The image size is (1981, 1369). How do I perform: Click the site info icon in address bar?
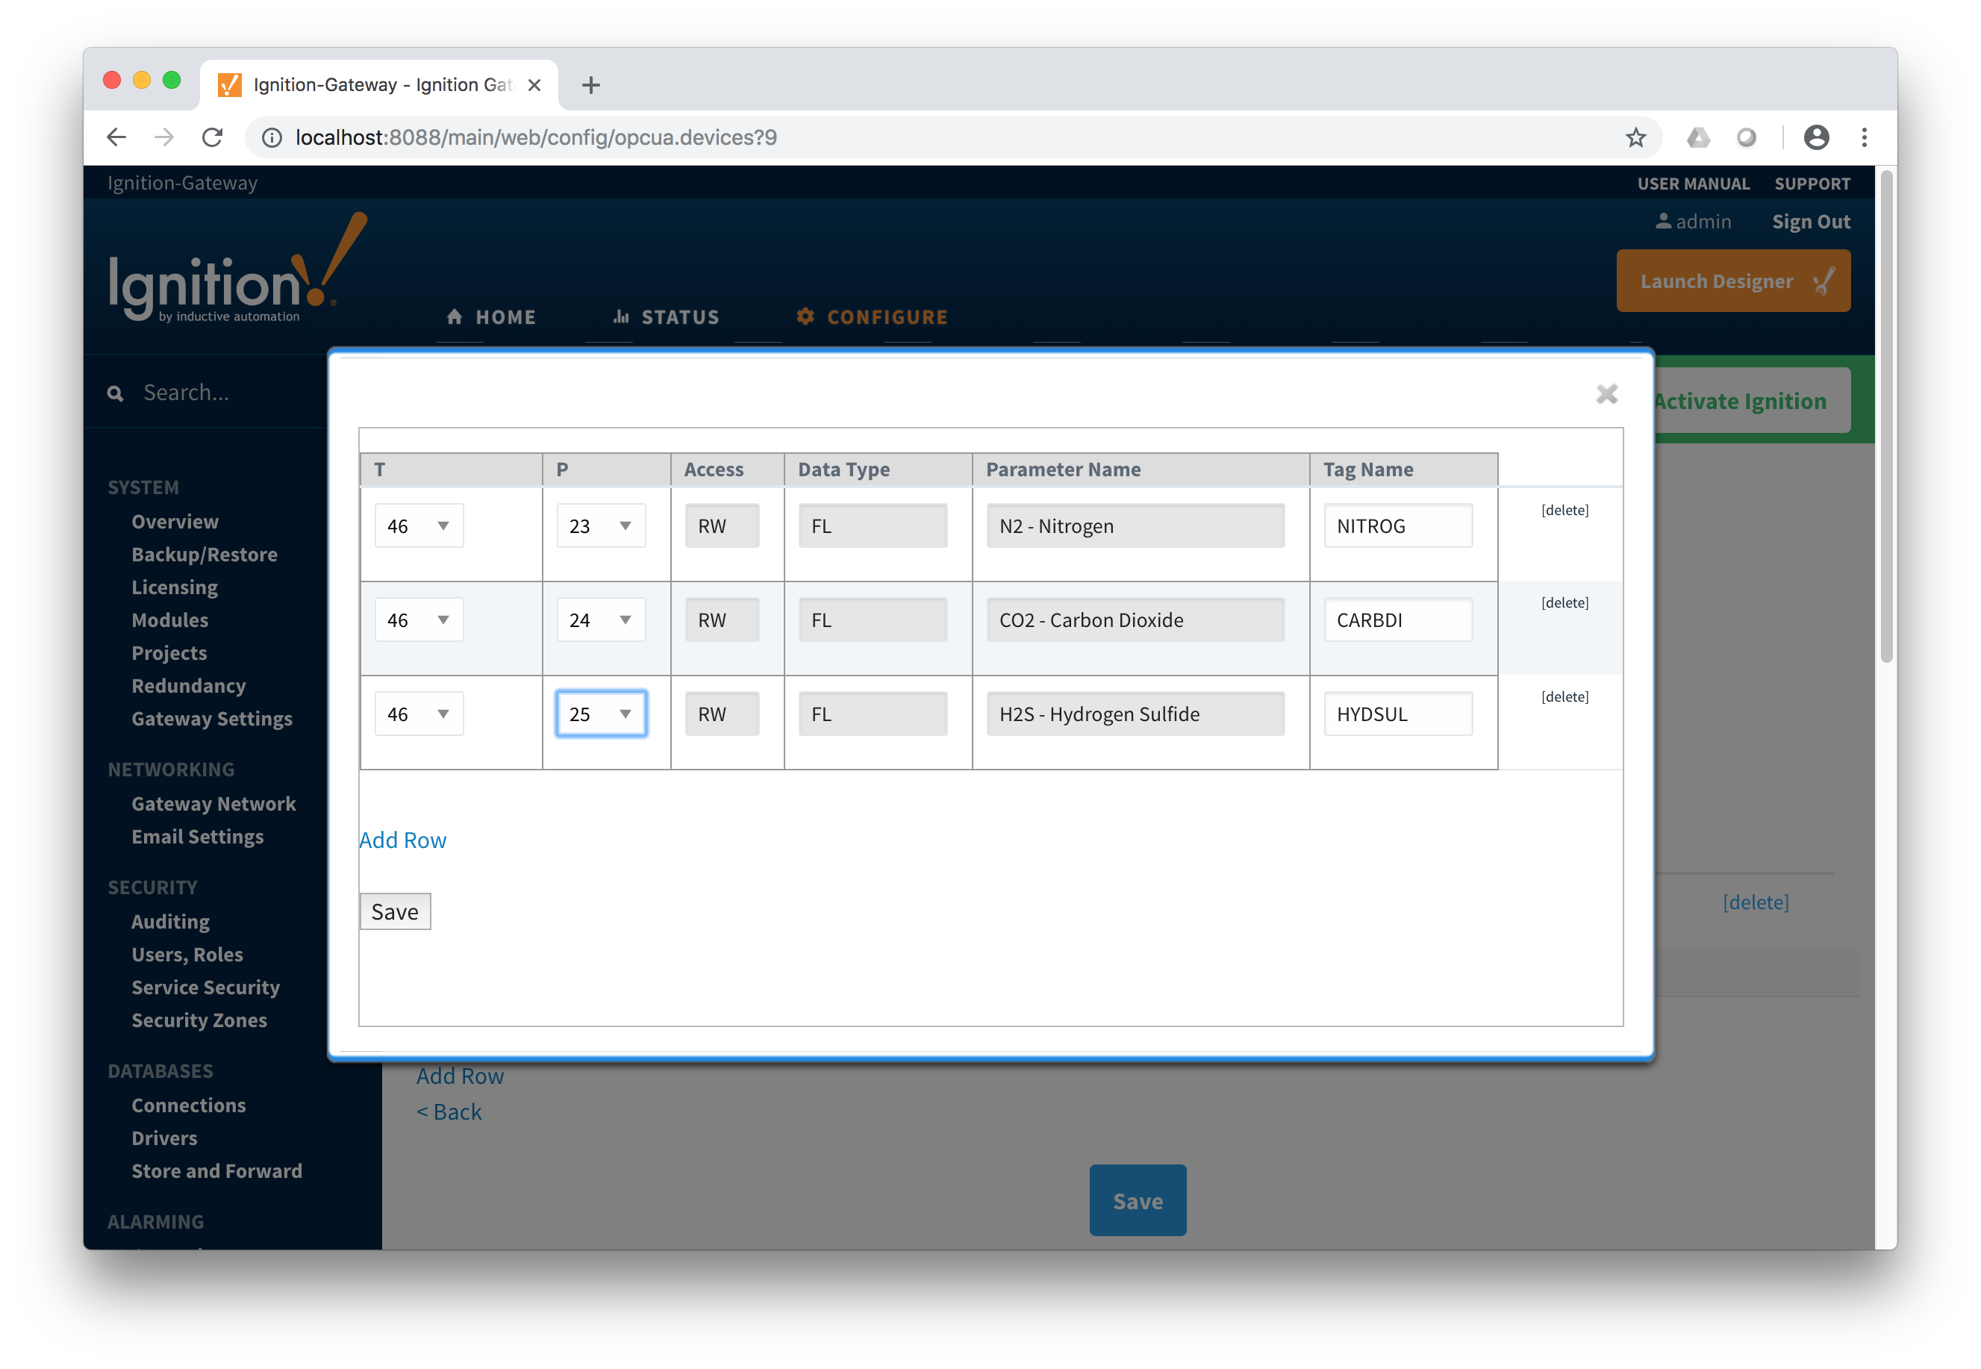tap(271, 137)
